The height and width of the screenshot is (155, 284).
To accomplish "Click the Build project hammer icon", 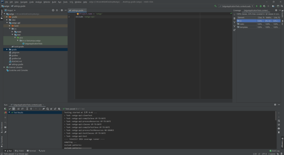I will (x=215, y=6).
